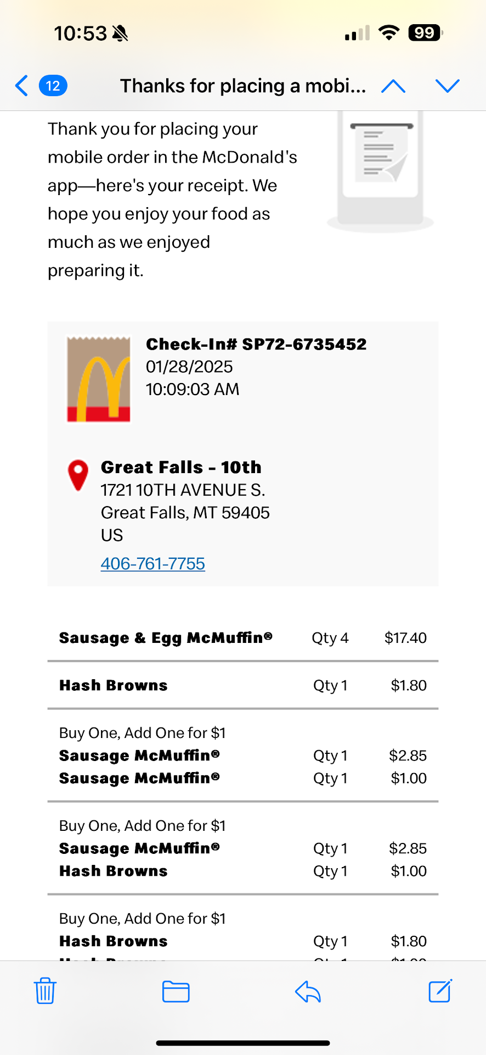Viewport: 486px width, 1055px height.
Task: Compose a new message
Action: (x=440, y=991)
